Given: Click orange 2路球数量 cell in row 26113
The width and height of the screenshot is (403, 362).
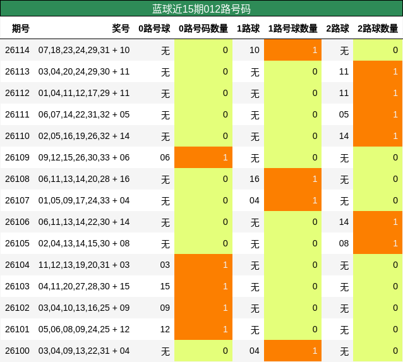Looking at the screenshot, I should [378, 71].
